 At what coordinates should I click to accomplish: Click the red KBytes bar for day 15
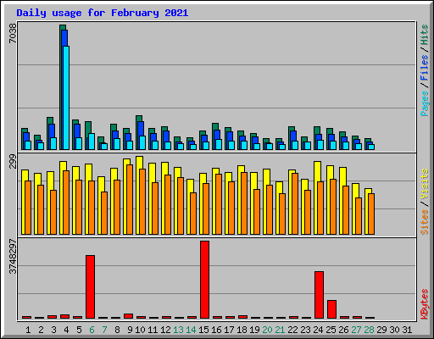tap(204, 280)
